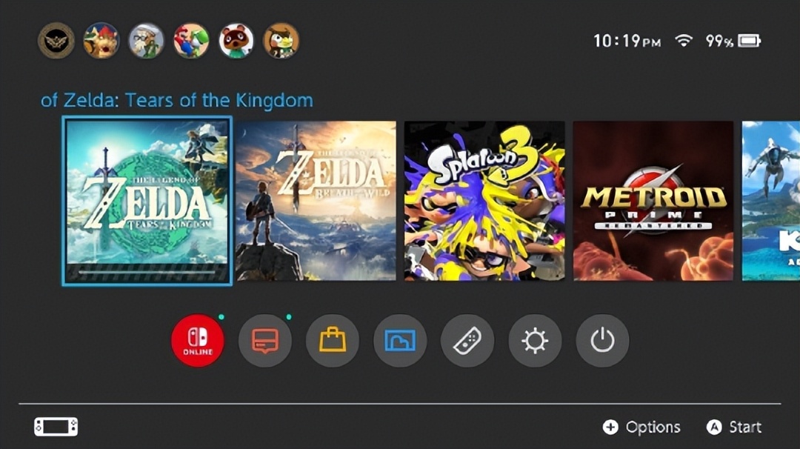Open System Settings gear icon

535,340
